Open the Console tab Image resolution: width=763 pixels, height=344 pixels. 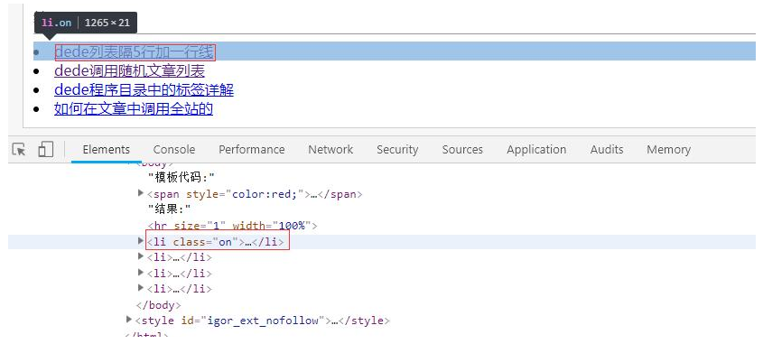(174, 149)
